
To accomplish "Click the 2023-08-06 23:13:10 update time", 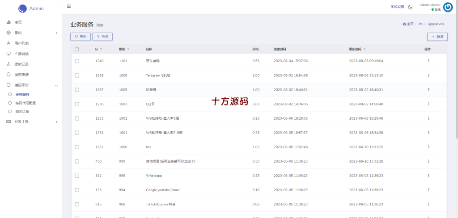I will [x=366, y=75].
